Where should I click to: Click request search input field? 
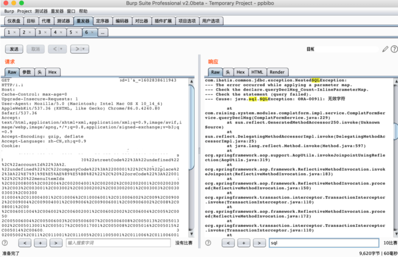pyautogui.click(x=118, y=243)
